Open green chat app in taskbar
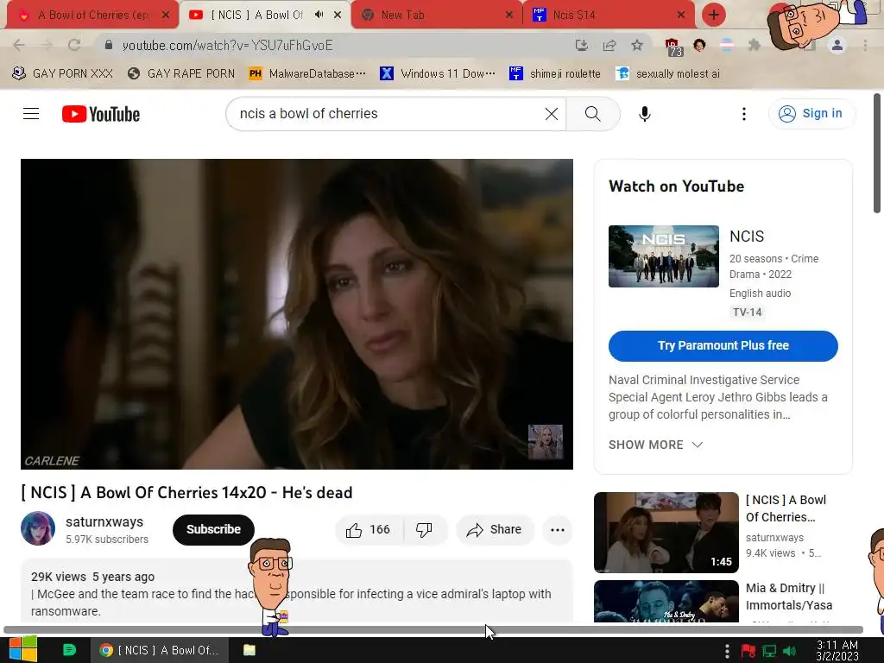This screenshot has width=884, height=663. (x=69, y=650)
